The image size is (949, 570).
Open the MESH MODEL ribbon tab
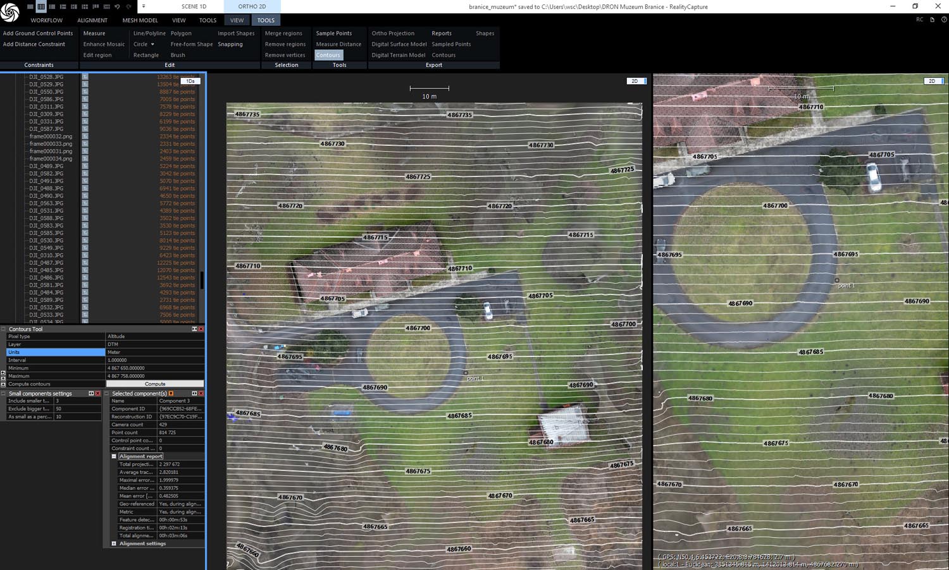[140, 20]
